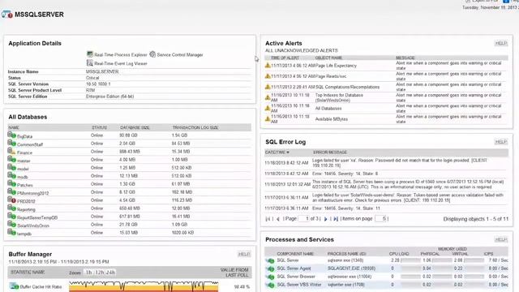
Task: Click HELP button in Buffer Manager panel
Action: pos(244,254)
